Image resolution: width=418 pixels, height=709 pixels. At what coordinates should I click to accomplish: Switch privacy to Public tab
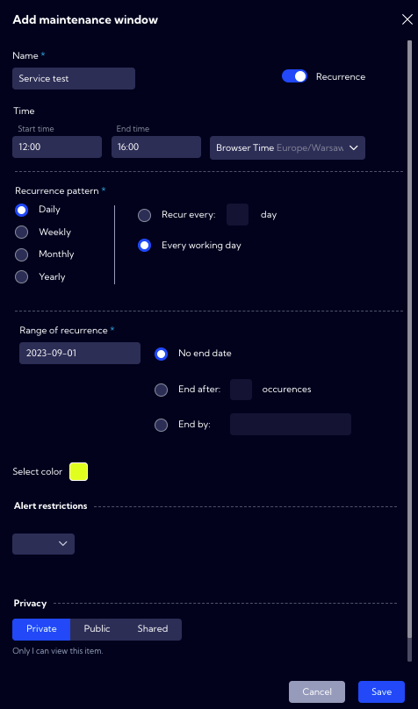click(97, 629)
